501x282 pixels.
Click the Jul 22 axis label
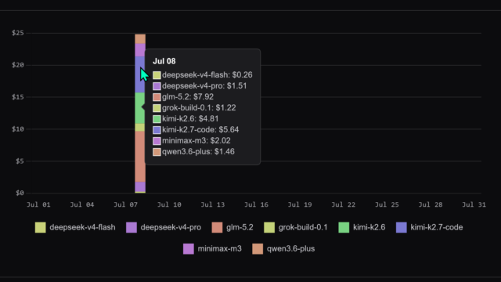[343, 204]
